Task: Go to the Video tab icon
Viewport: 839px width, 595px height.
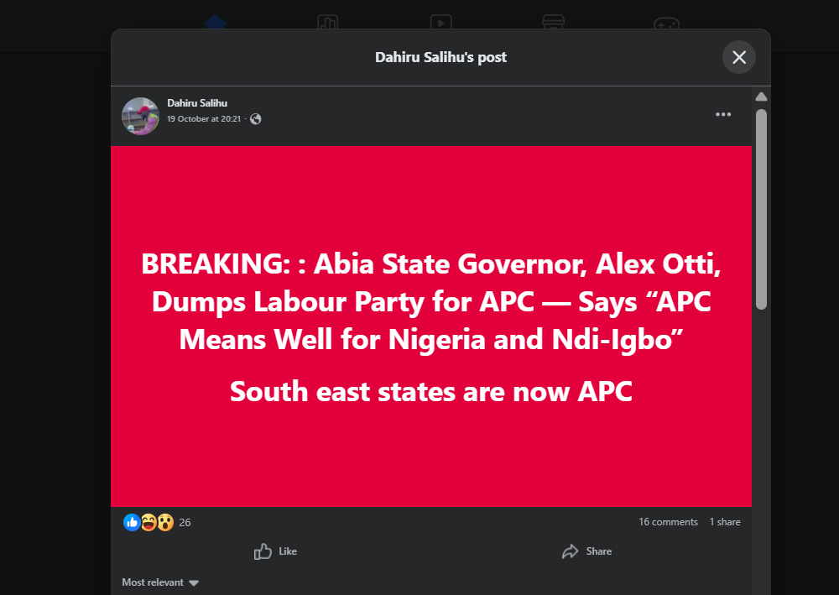Action: click(x=440, y=23)
